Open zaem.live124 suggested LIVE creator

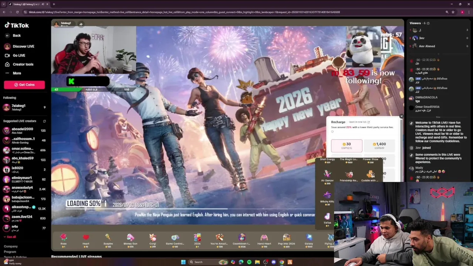pyautogui.click(x=24, y=218)
